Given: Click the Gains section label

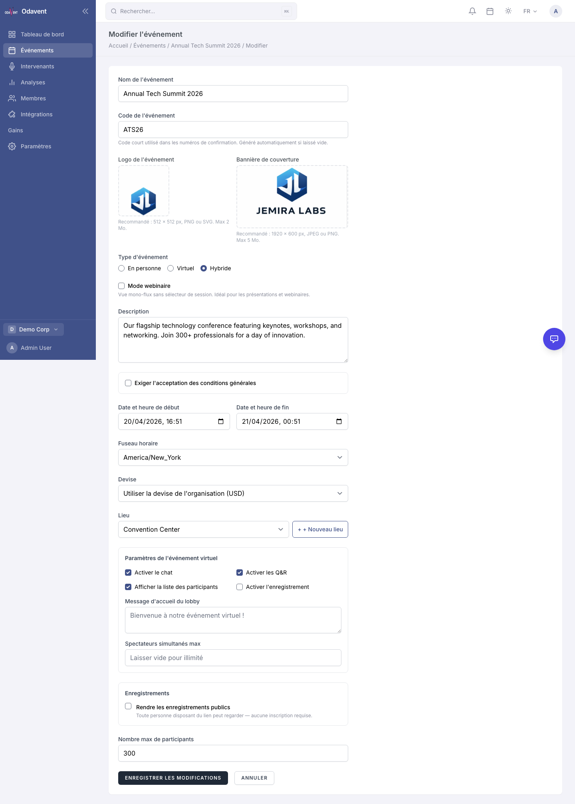Looking at the screenshot, I should pyautogui.click(x=16, y=130).
